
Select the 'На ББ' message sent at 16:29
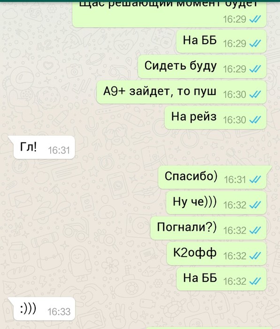tap(221, 41)
